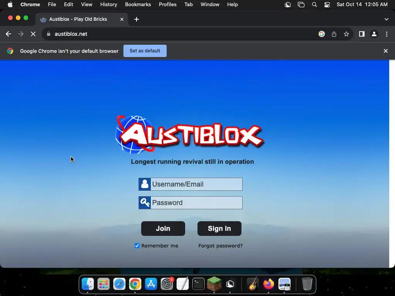
Task: Open GarageBand from the dock
Action: (x=253, y=284)
